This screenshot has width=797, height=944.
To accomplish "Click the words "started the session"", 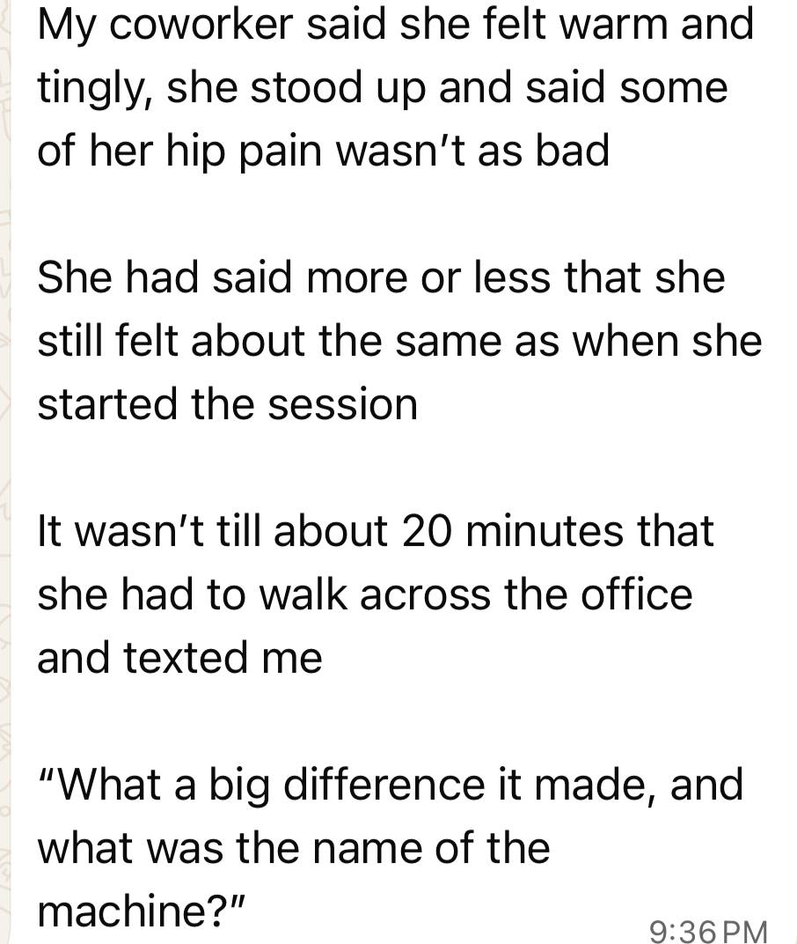I will 227,404.
